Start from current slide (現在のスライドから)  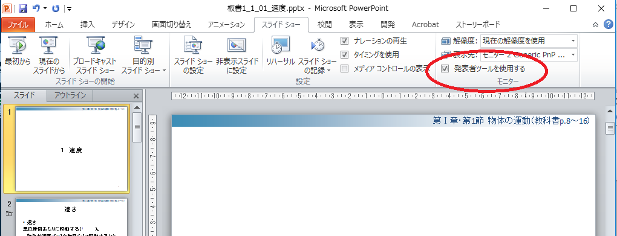coord(49,55)
